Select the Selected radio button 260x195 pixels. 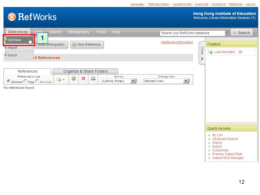8,81
